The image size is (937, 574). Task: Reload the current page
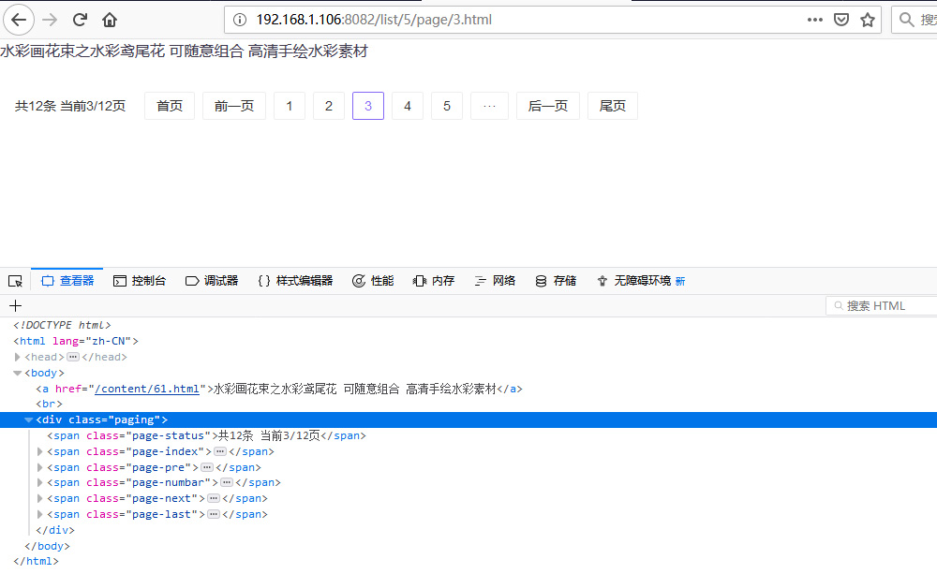[80, 20]
